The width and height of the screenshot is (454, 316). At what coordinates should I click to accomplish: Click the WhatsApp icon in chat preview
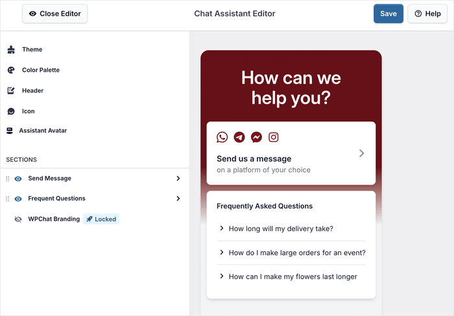point(222,137)
